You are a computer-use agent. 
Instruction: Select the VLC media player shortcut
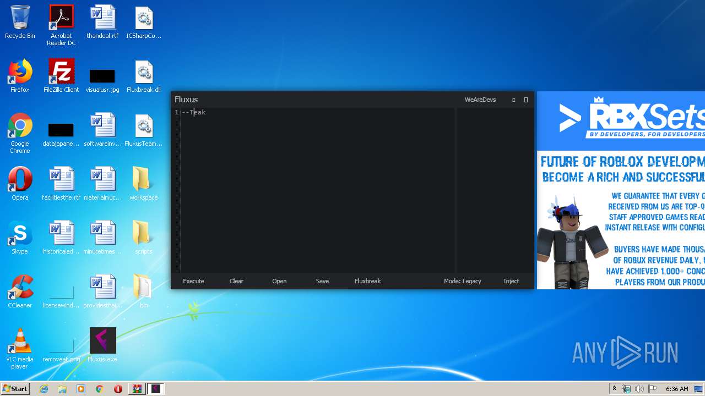point(20,349)
